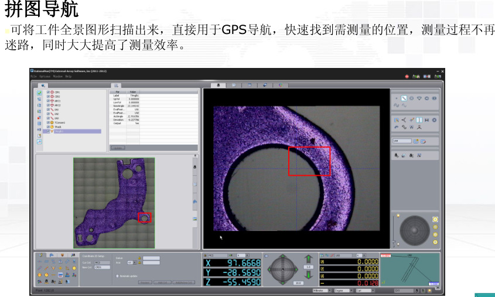
Task: Click the circle measurement tool icon
Action: tap(411, 97)
